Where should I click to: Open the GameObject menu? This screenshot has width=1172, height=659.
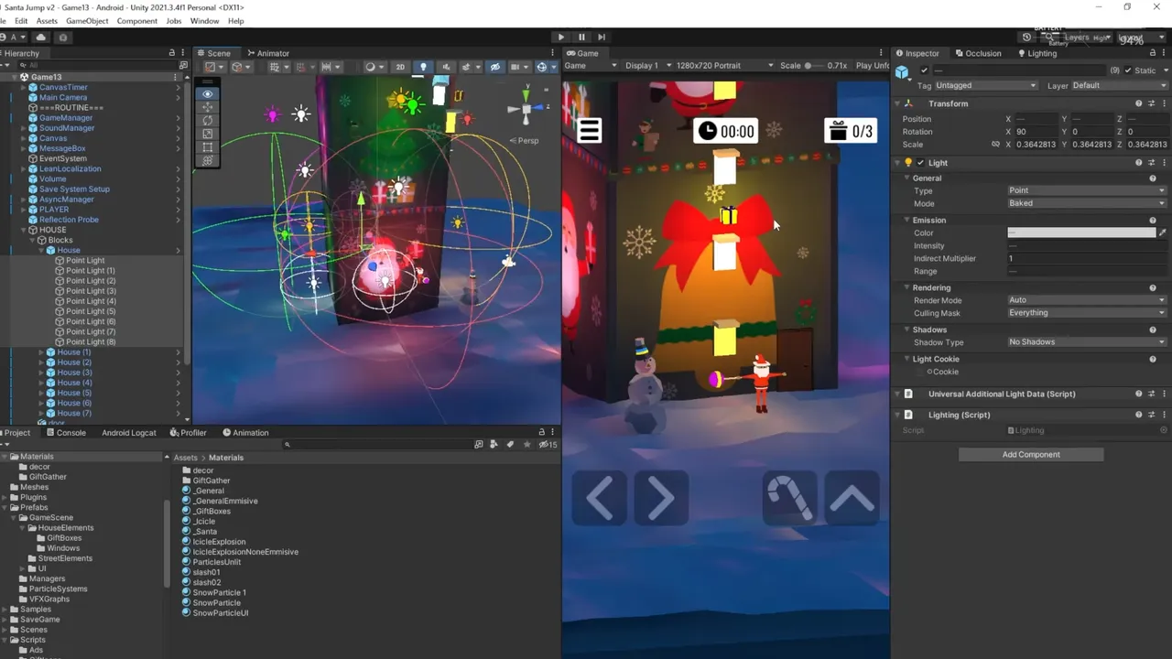(87, 21)
